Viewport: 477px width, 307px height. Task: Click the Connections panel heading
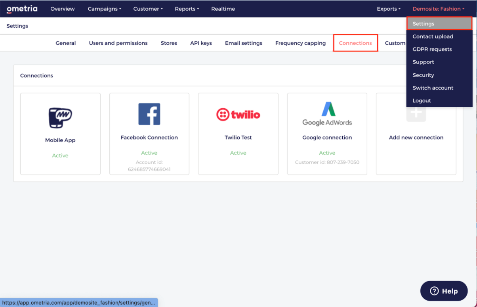(36, 75)
